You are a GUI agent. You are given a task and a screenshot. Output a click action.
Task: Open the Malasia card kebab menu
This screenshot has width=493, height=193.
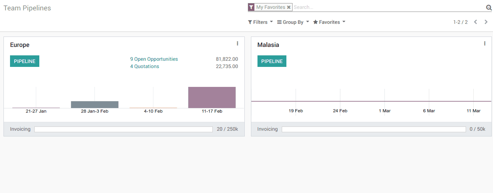point(485,43)
